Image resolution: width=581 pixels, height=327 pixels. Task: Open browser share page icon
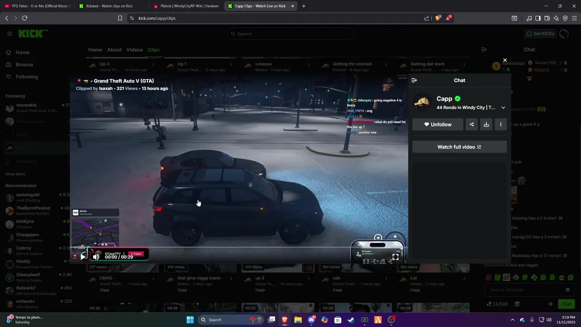coord(427,18)
